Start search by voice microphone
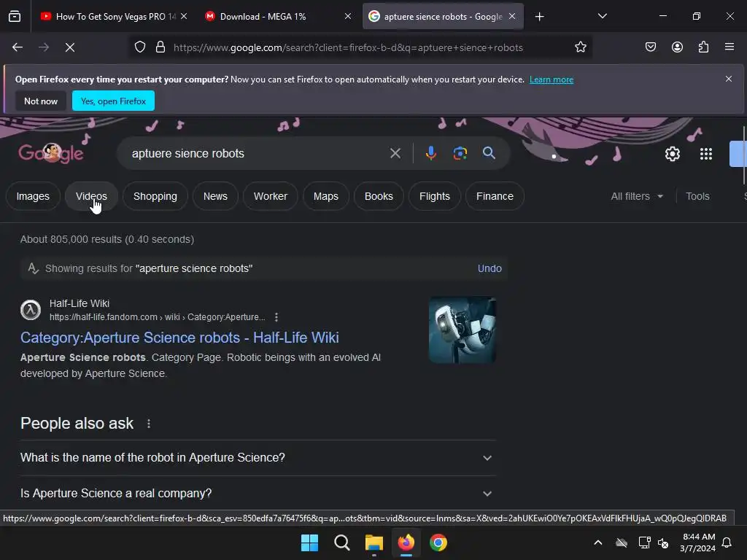This screenshot has height=560, width=747. [x=430, y=153]
